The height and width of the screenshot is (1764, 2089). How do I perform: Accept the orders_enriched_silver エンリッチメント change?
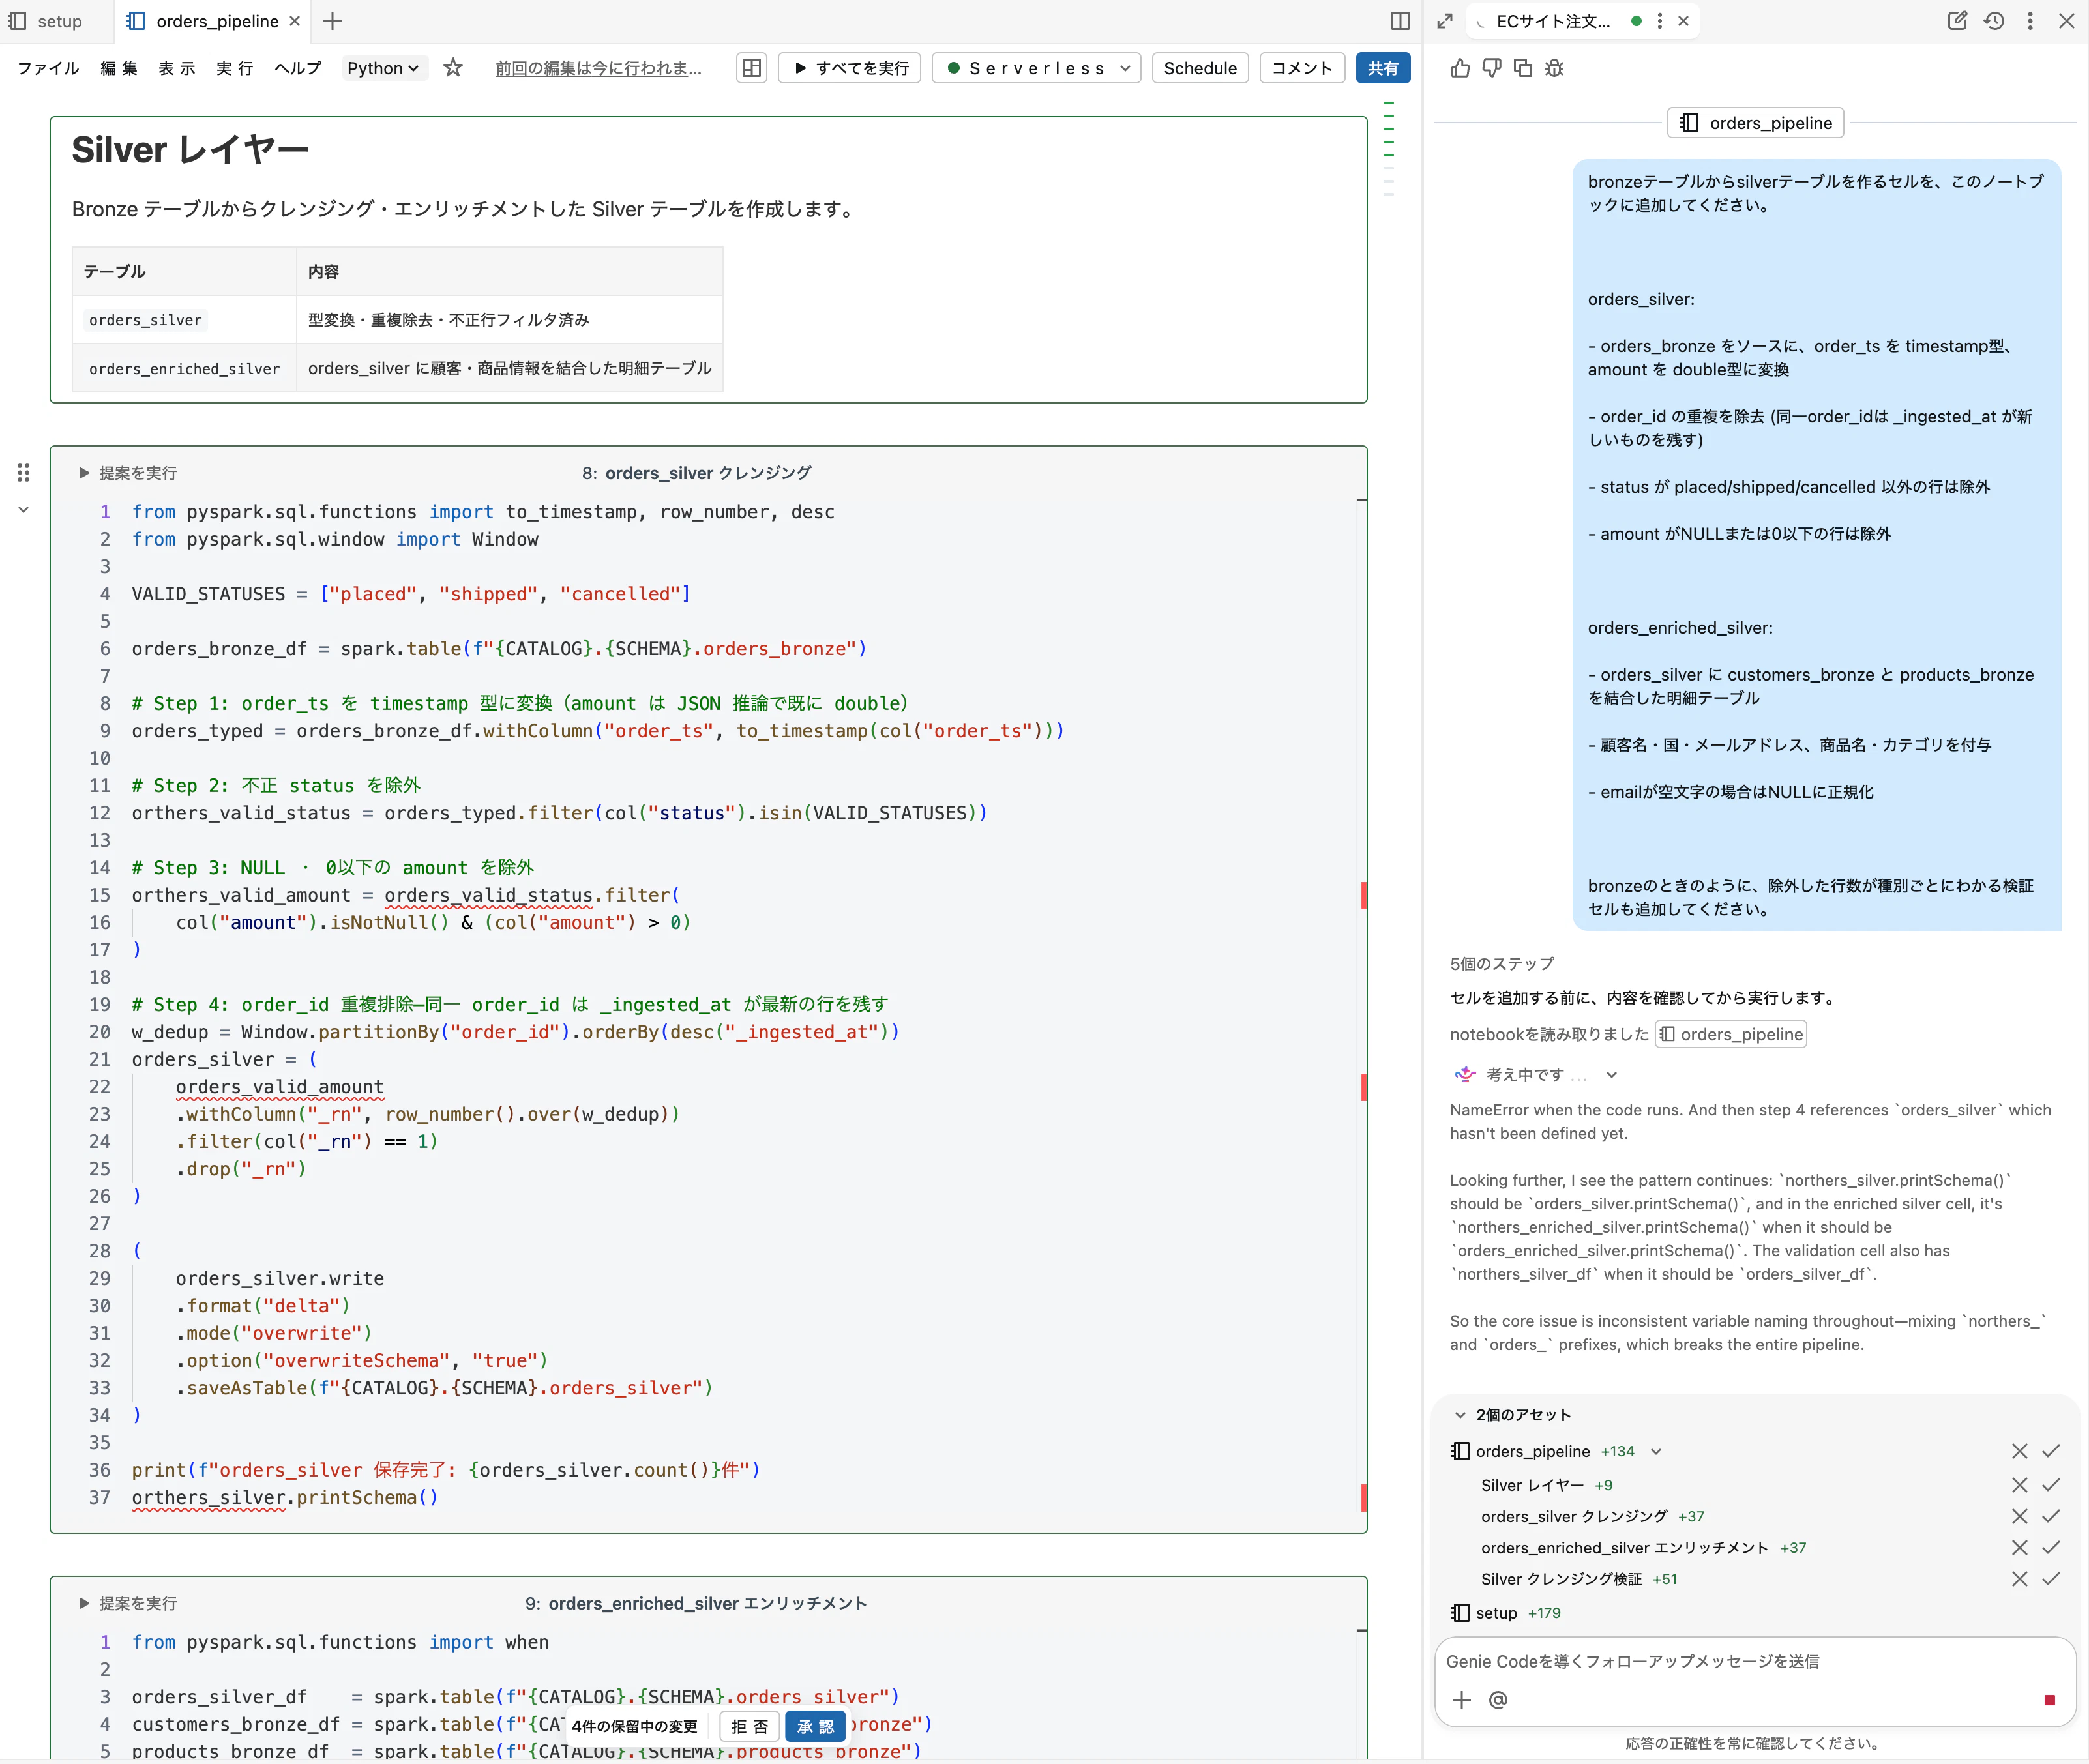point(2051,1548)
